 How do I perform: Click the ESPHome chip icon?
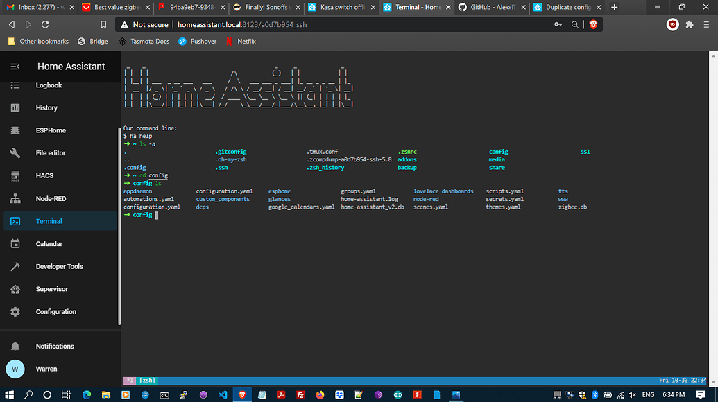click(x=15, y=130)
